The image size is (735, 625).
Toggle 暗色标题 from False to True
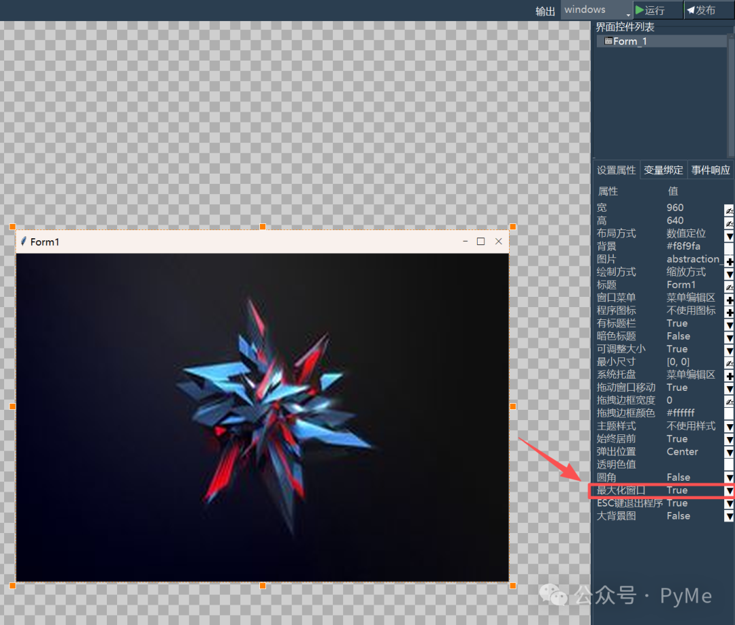coord(729,336)
